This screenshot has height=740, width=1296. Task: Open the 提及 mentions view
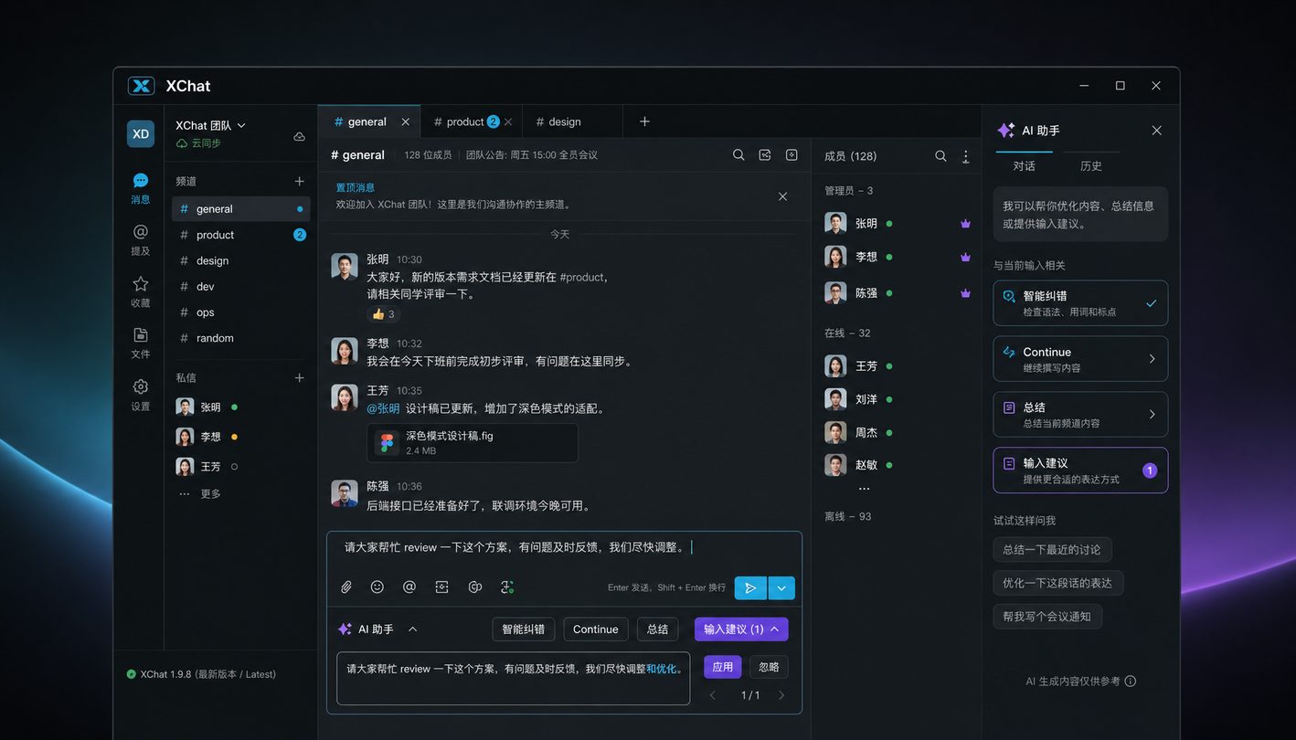coord(141,239)
